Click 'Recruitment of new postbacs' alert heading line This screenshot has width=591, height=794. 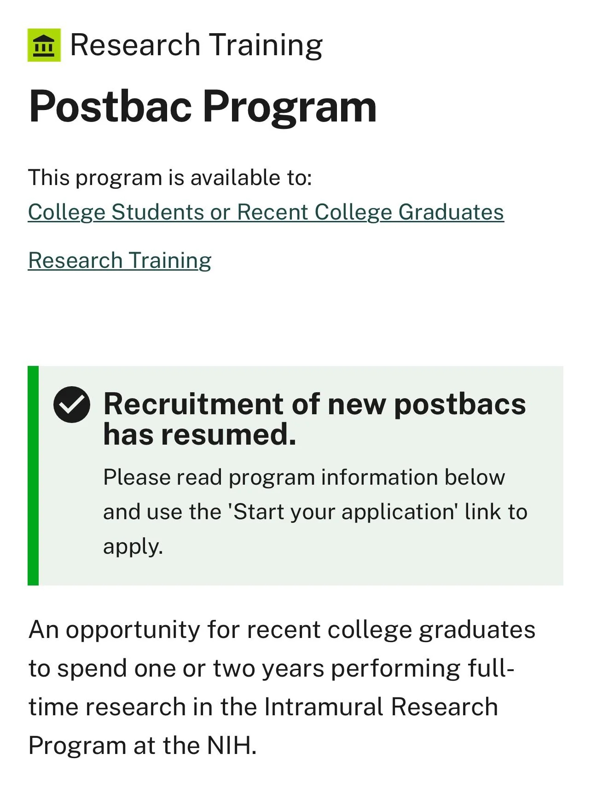[314, 404]
